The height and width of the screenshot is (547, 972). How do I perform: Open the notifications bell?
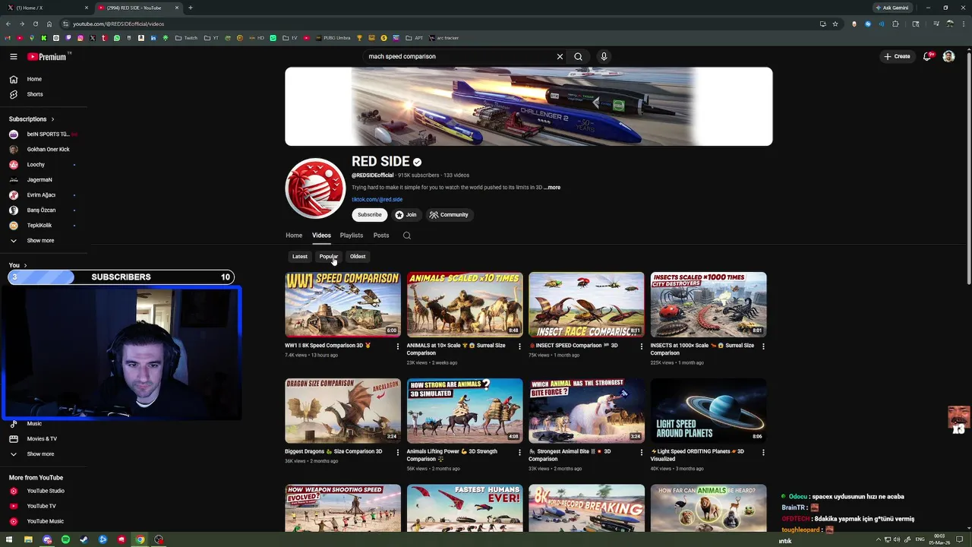[927, 56]
